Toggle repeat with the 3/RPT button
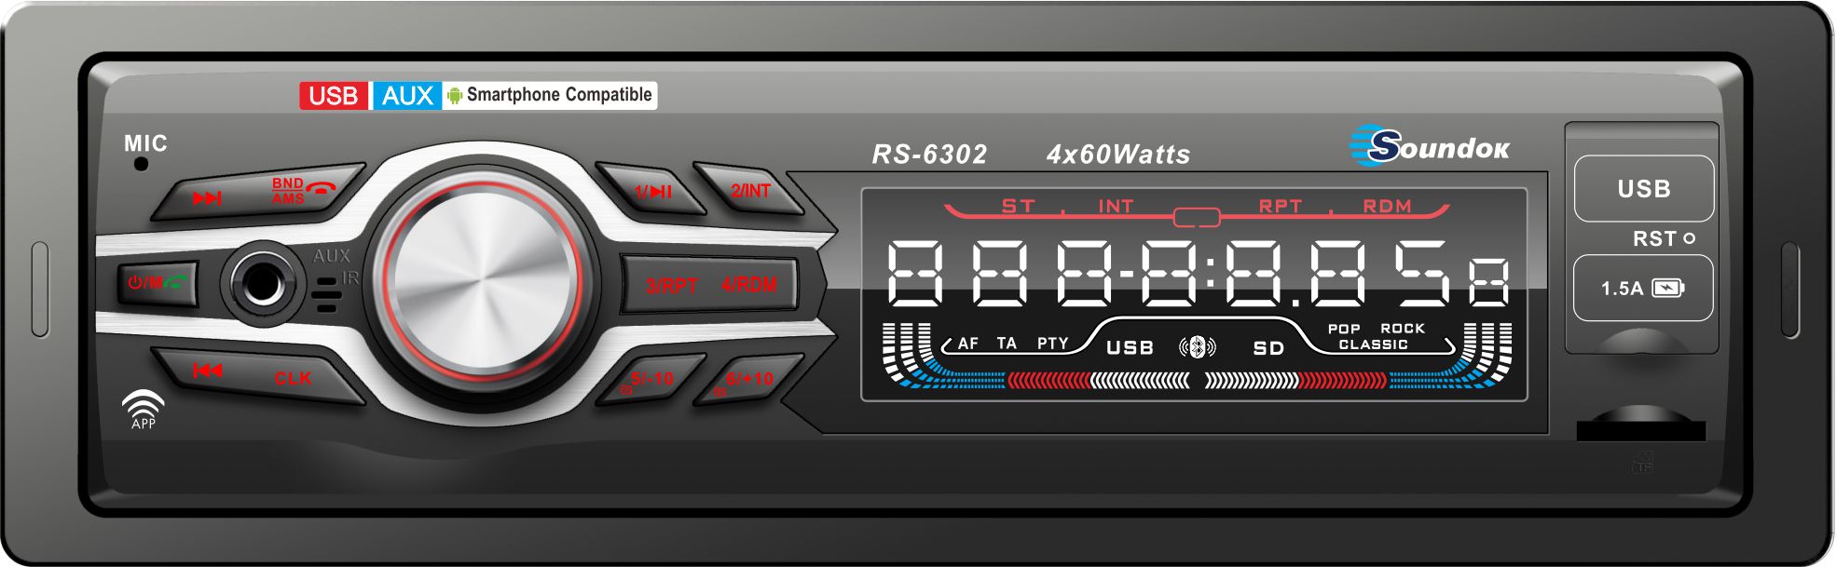The image size is (1836, 567). point(671,285)
